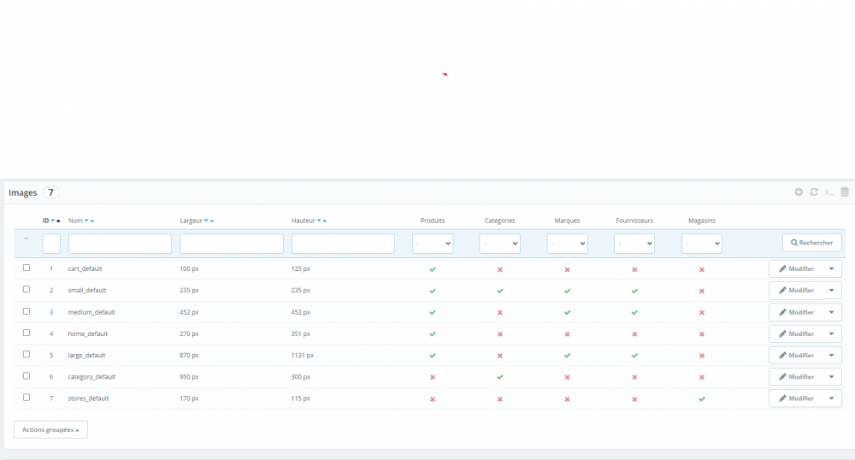Screen dimensions: 855x460
Task: Select the medium_default name cell
Action: (91, 312)
